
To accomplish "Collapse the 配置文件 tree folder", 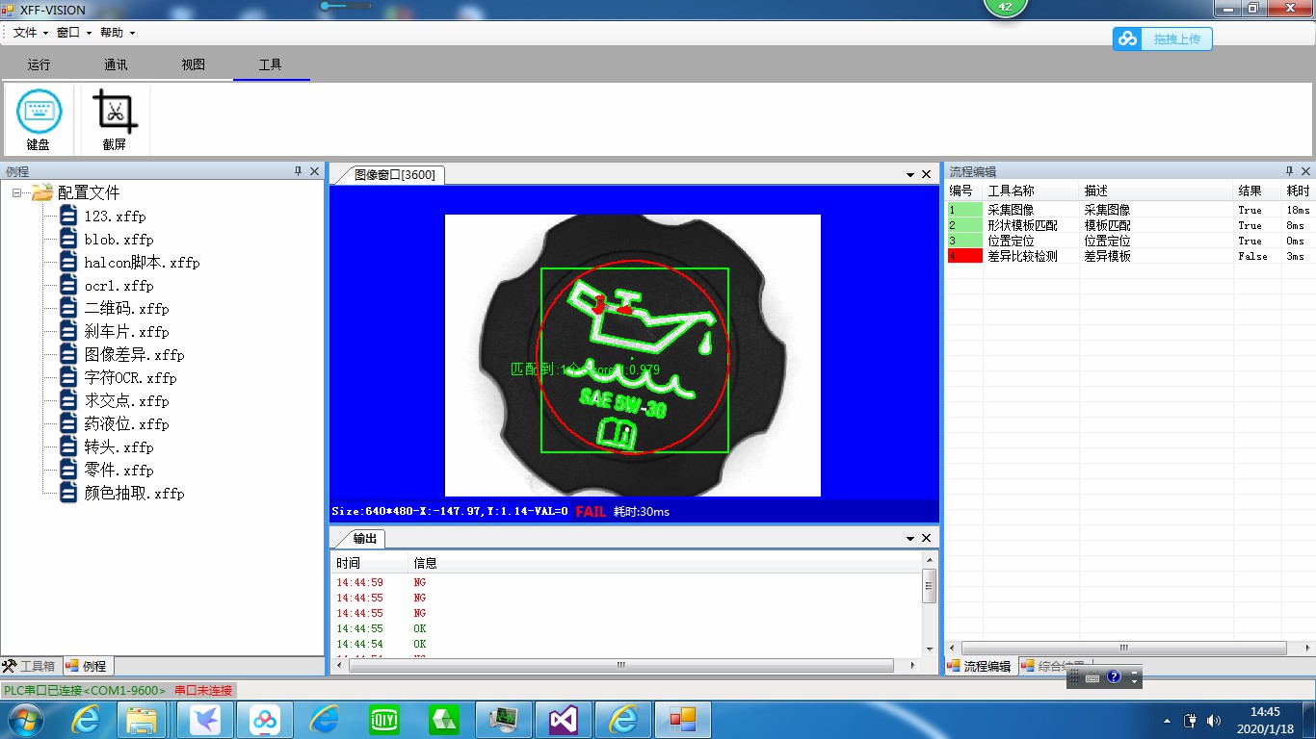I will 17,192.
